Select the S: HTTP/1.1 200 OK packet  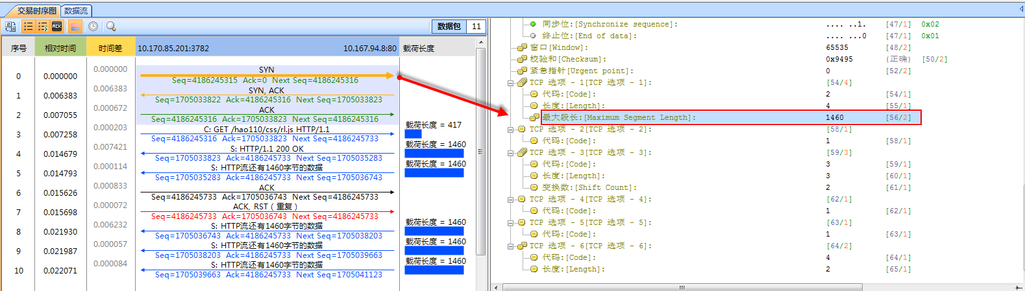tap(267, 153)
